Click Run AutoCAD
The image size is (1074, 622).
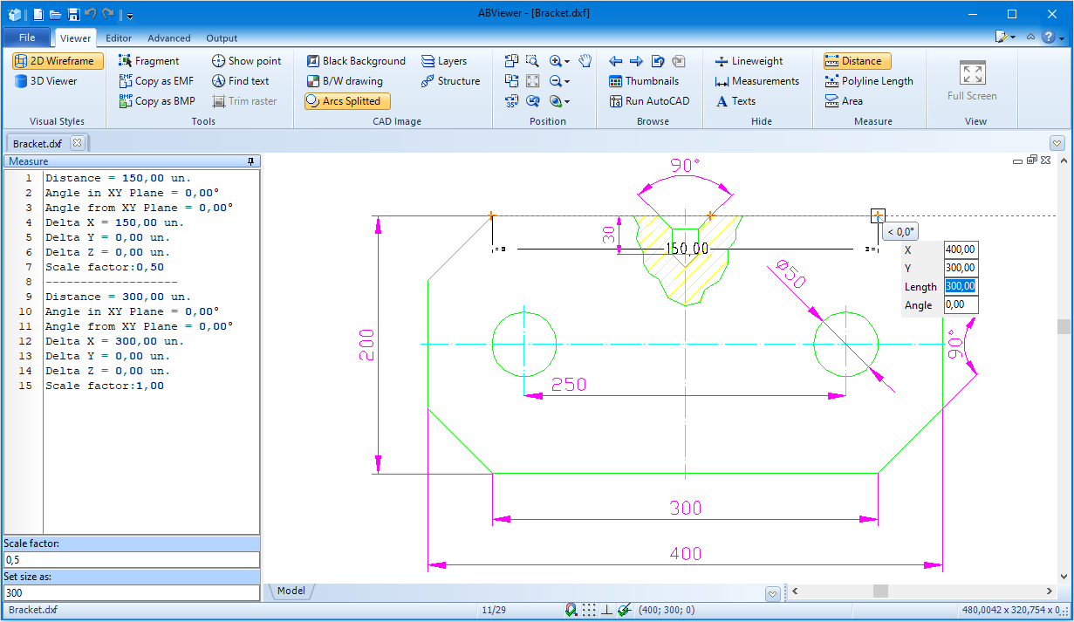(649, 100)
